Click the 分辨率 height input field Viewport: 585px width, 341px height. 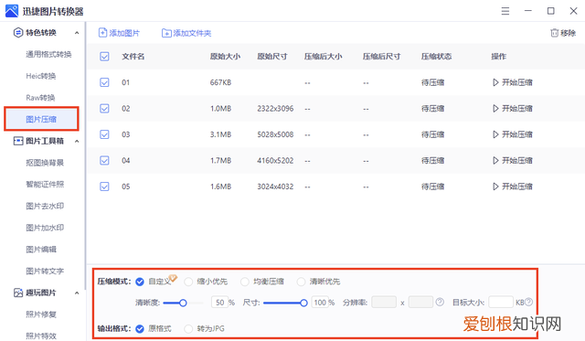pos(420,302)
